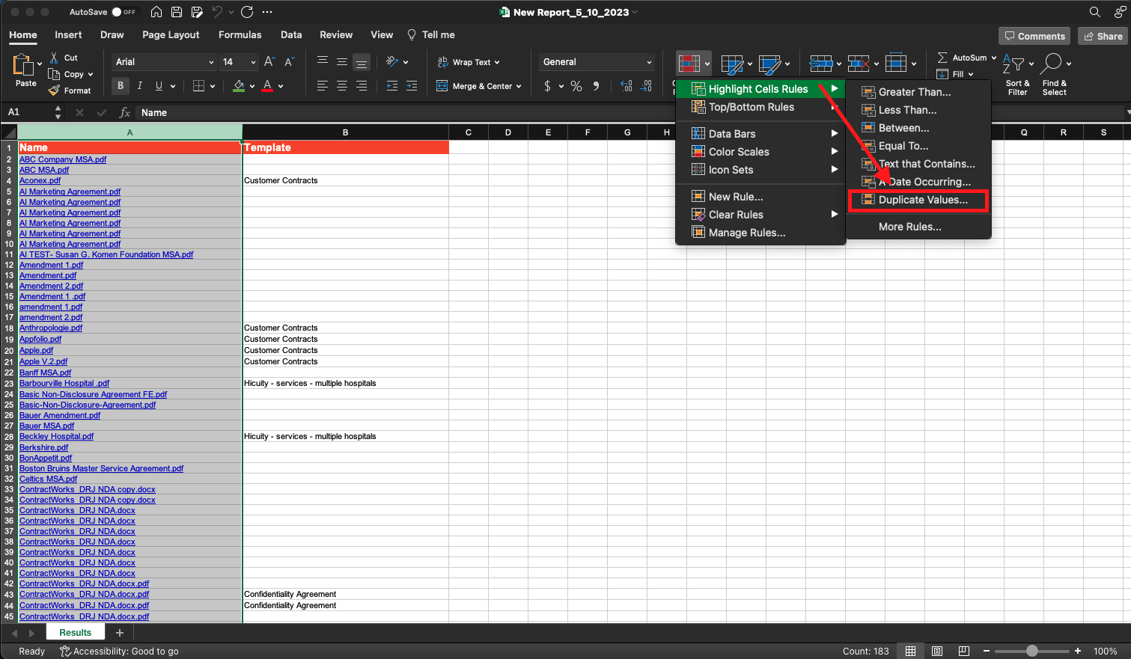Viewport: 1131px width, 659px height.
Task: Click the Format Painter brush icon
Action: (54, 91)
